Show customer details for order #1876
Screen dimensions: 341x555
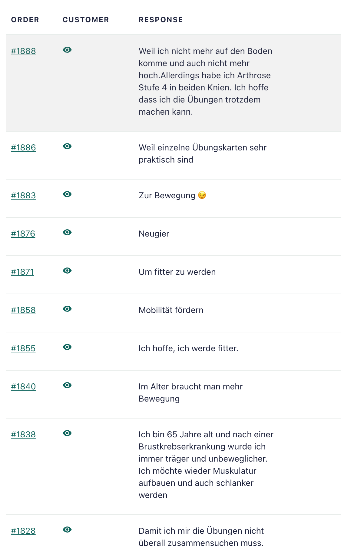pos(67,232)
